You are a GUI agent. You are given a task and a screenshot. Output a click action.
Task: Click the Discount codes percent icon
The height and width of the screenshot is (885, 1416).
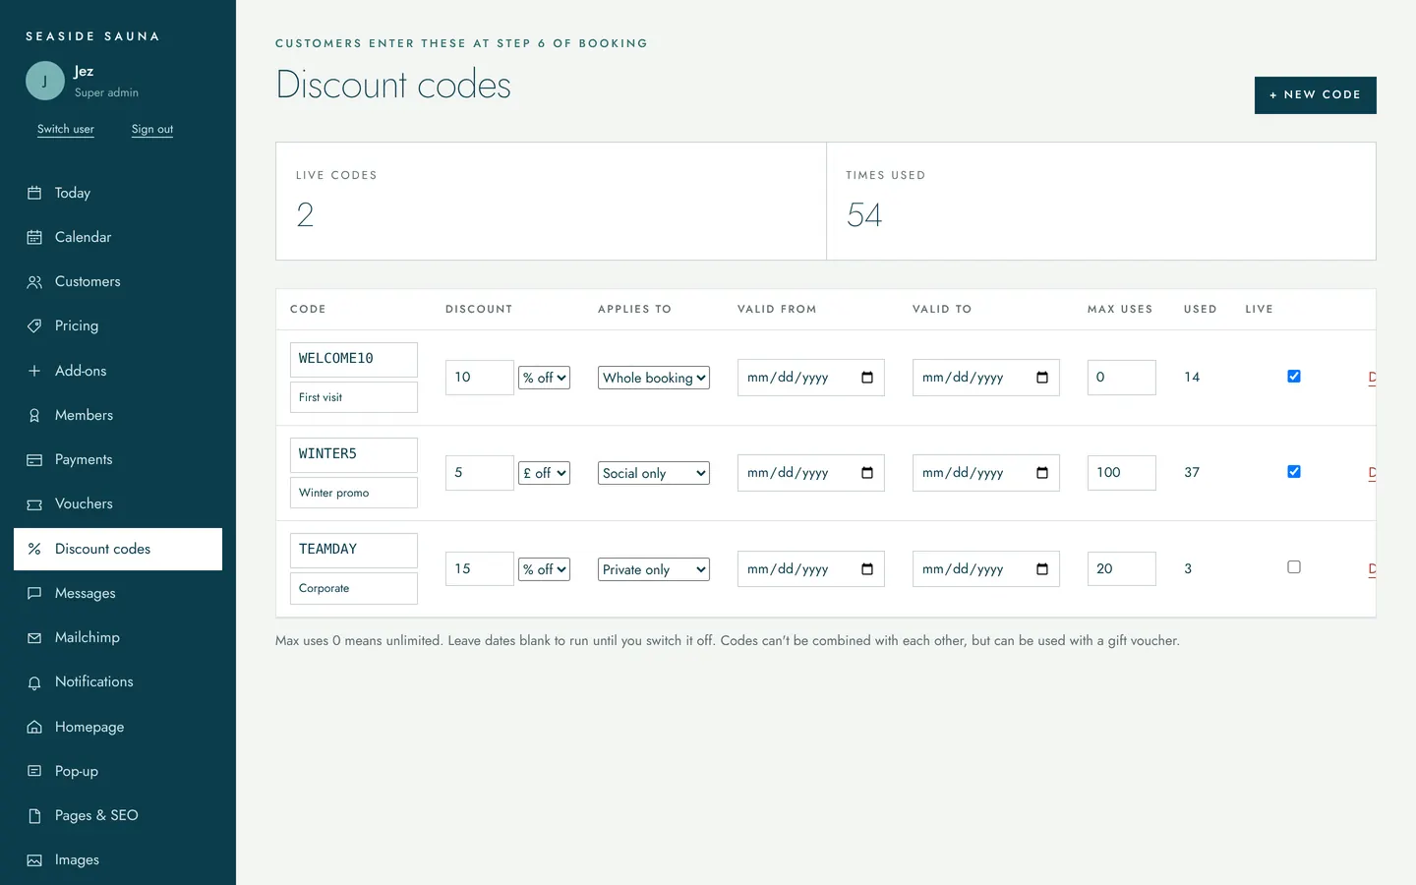[x=34, y=549]
